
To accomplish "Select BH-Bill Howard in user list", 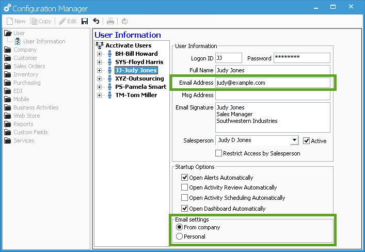I will [136, 54].
